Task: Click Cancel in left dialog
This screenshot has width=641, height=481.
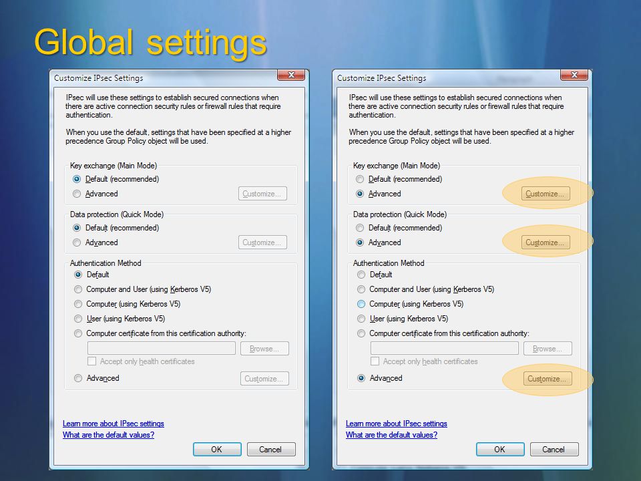Action: tap(271, 449)
